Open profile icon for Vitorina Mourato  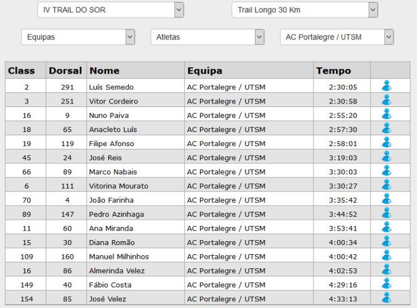point(386,185)
